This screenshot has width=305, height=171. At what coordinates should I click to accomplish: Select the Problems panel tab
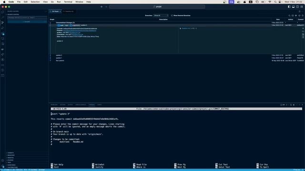(x=54, y=104)
